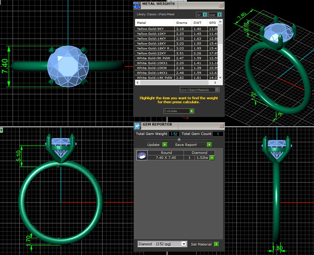Click the round diamond gem thumbnail
Viewport: 314px width, 255px height.
click(x=142, y=155)
